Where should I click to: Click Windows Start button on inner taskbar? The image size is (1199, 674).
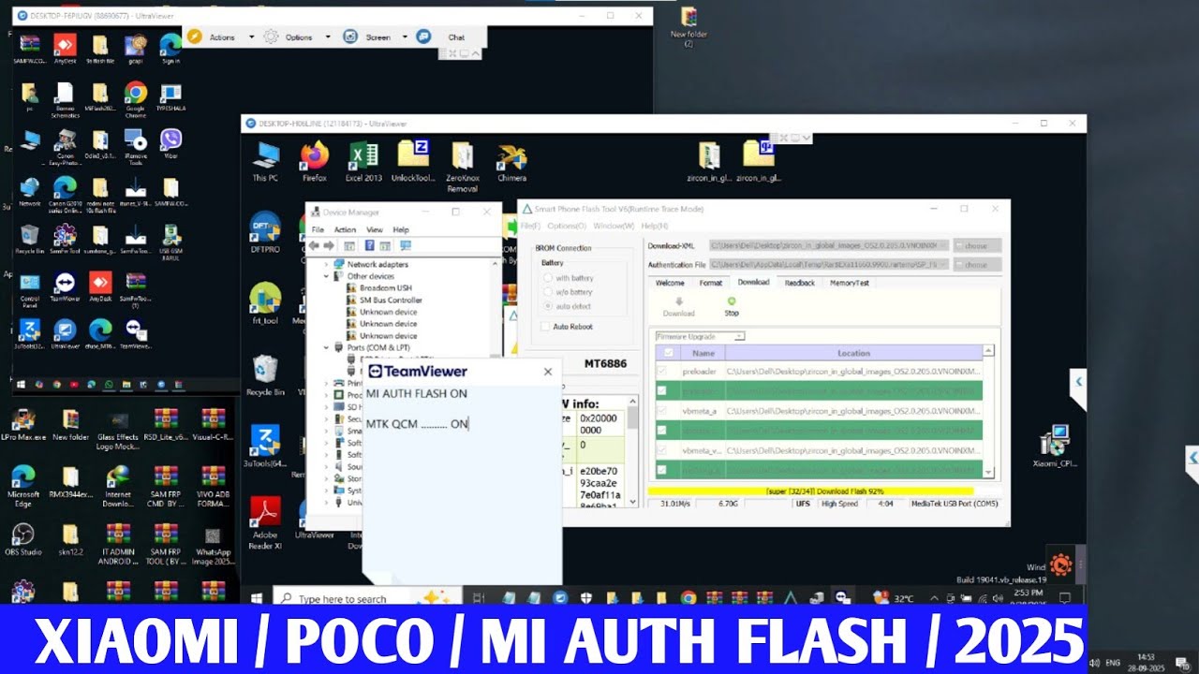point(256,597)
